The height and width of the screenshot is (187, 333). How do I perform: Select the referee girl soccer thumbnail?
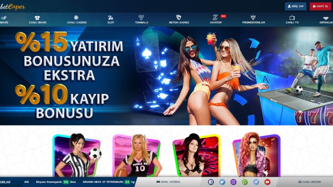click(77, 156)
